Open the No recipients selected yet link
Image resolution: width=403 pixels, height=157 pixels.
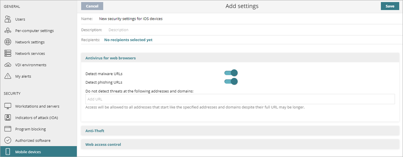tap(128, 40)
